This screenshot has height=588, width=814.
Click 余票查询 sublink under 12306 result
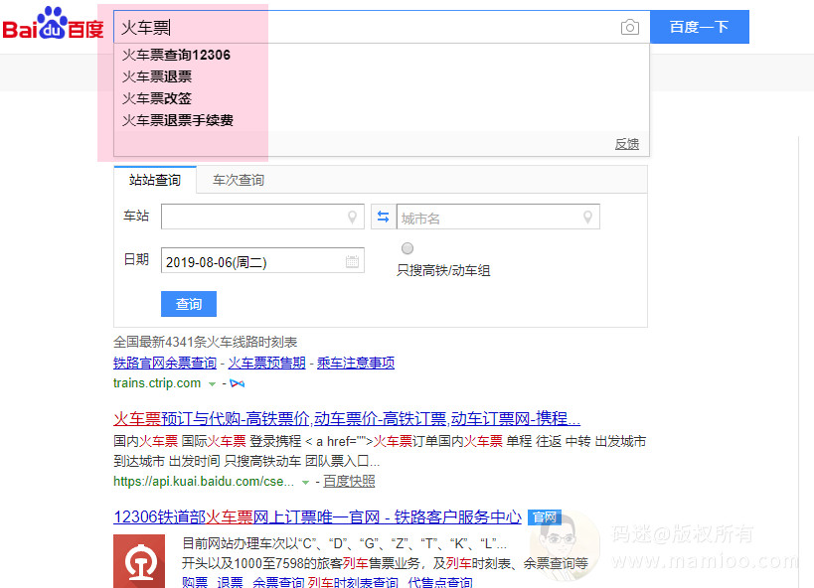(x=278, y=582)
